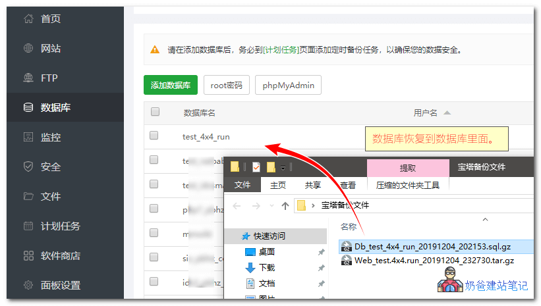Check the sixth database row checkbox
Image resolution: width=541 pixels, height=306 pixels.
[x=154, y=257]
